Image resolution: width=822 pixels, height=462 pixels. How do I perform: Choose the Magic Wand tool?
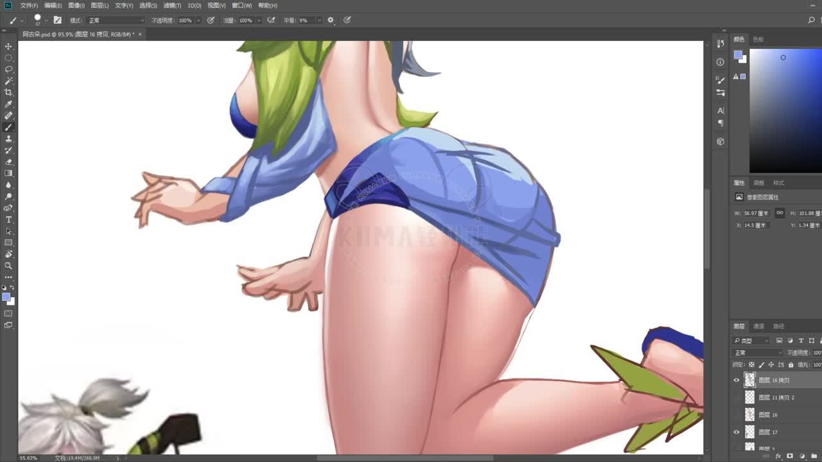click(8, 81)
